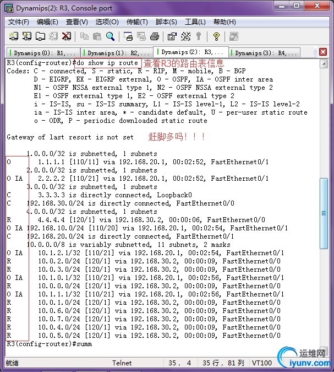The image size is (334, 372).
Task: Click the Copy toolbar icon
Action: (84, 36)
